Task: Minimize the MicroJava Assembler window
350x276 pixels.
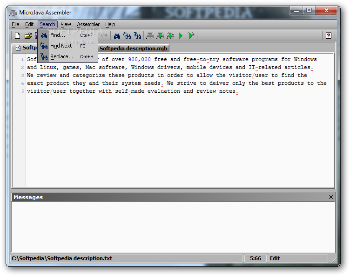Action: 296,11
